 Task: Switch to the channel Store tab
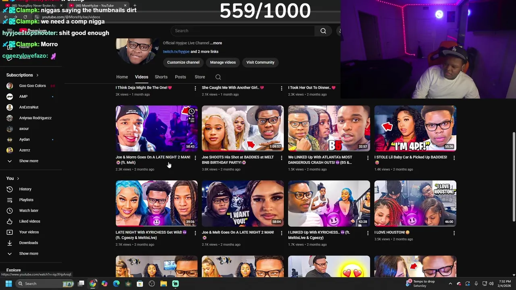coord(200,77)
